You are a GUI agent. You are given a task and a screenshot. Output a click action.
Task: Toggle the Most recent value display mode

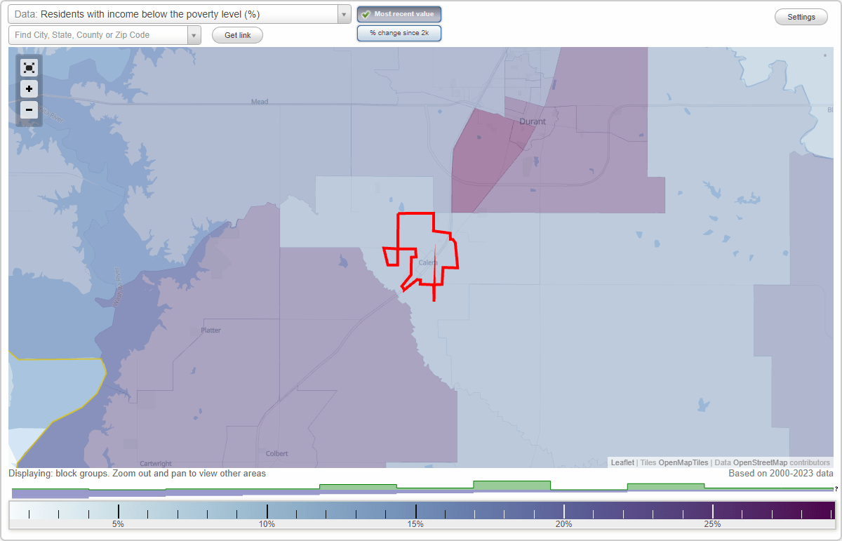pyautogui.click(x=399, y=14)
